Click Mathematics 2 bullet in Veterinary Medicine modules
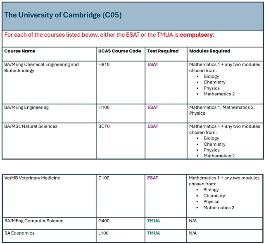Screen dimensions: 266x244 click(x=218, y=208)
